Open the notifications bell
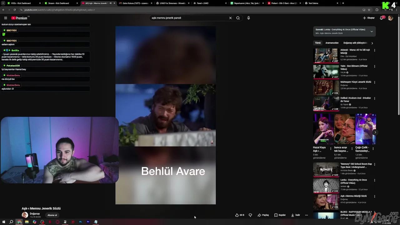Screen dimensions: 400x225 click(x=382, y=18)
